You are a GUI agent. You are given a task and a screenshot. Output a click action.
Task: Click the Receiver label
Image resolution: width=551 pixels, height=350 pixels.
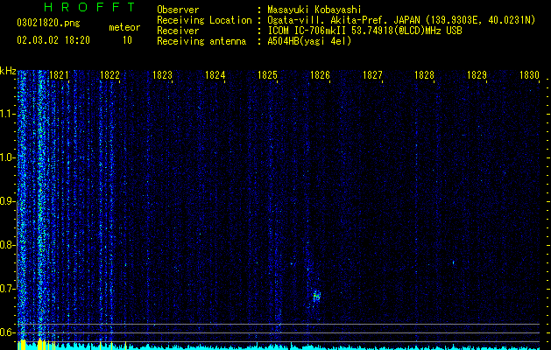point(178,31)
